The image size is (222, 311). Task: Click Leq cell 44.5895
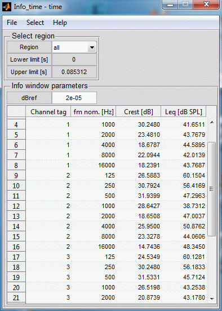pos(184,145)
